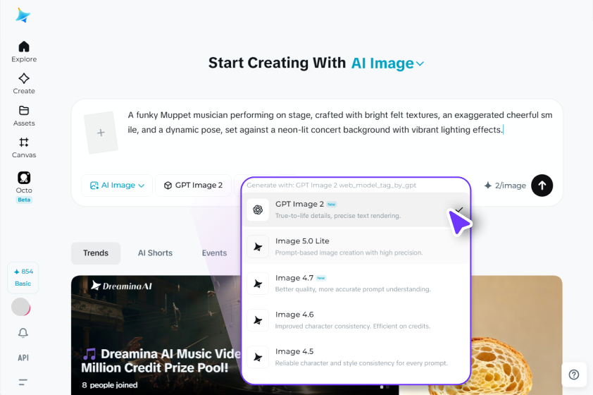This screenshot has height=395, width=593.
Task: Open the help question mark button
Action: tap(574, 375)
